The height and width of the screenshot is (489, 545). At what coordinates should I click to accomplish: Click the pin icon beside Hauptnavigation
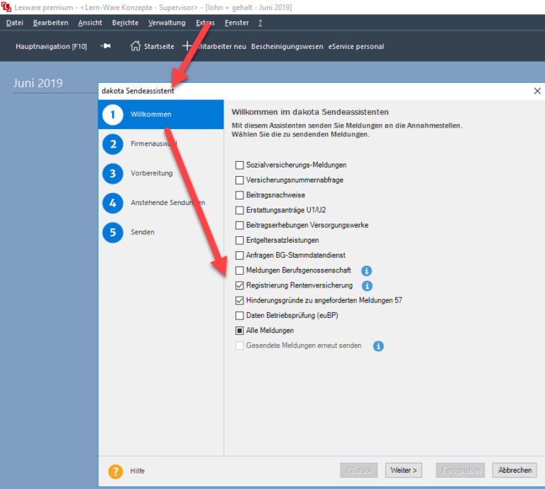106,46
